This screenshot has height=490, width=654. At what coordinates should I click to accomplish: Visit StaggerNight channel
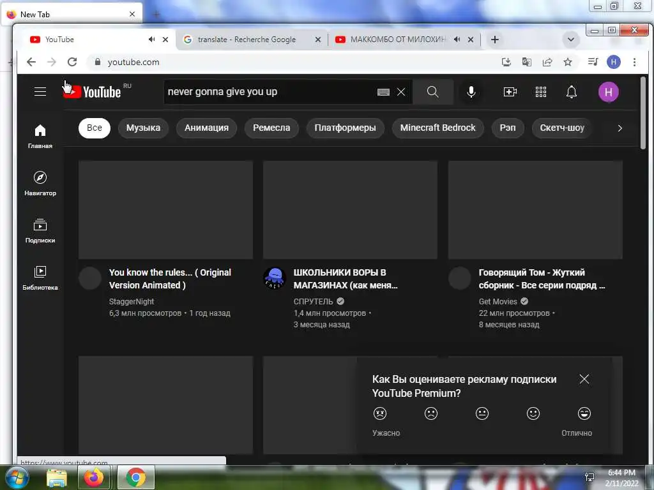pyautogui.click(x=132, y=301)
